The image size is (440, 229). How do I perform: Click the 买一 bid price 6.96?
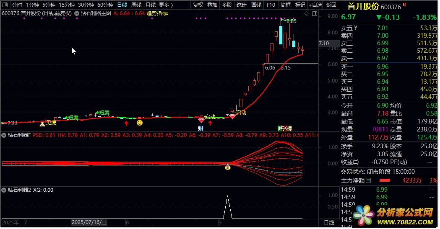[x=383, y=67]
